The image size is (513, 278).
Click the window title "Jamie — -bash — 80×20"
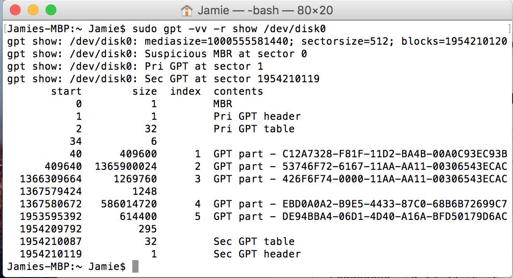[265, 10]
